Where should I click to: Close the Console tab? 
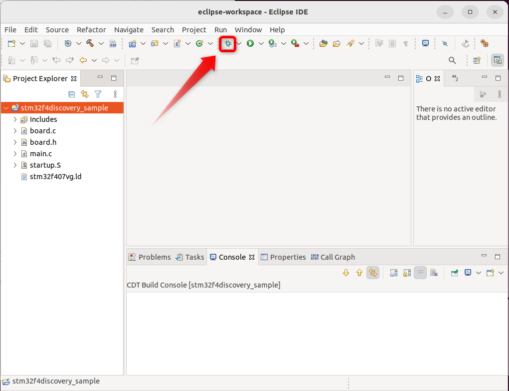click(x=252, y=257)
